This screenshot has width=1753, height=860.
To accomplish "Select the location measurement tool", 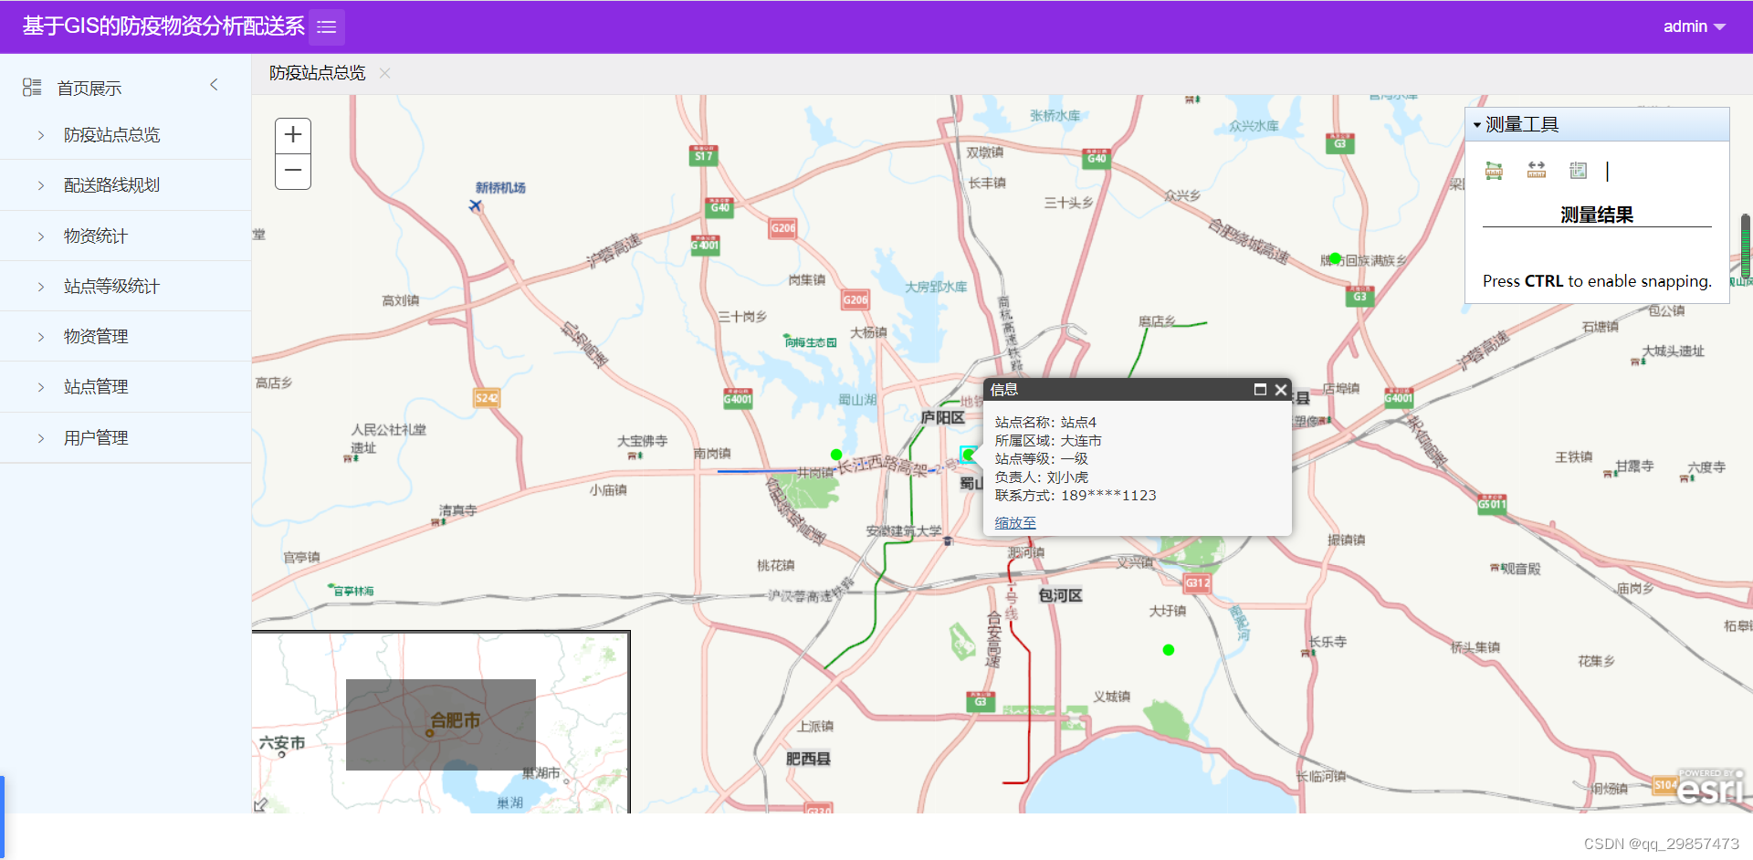I will tap(1578, 171).
